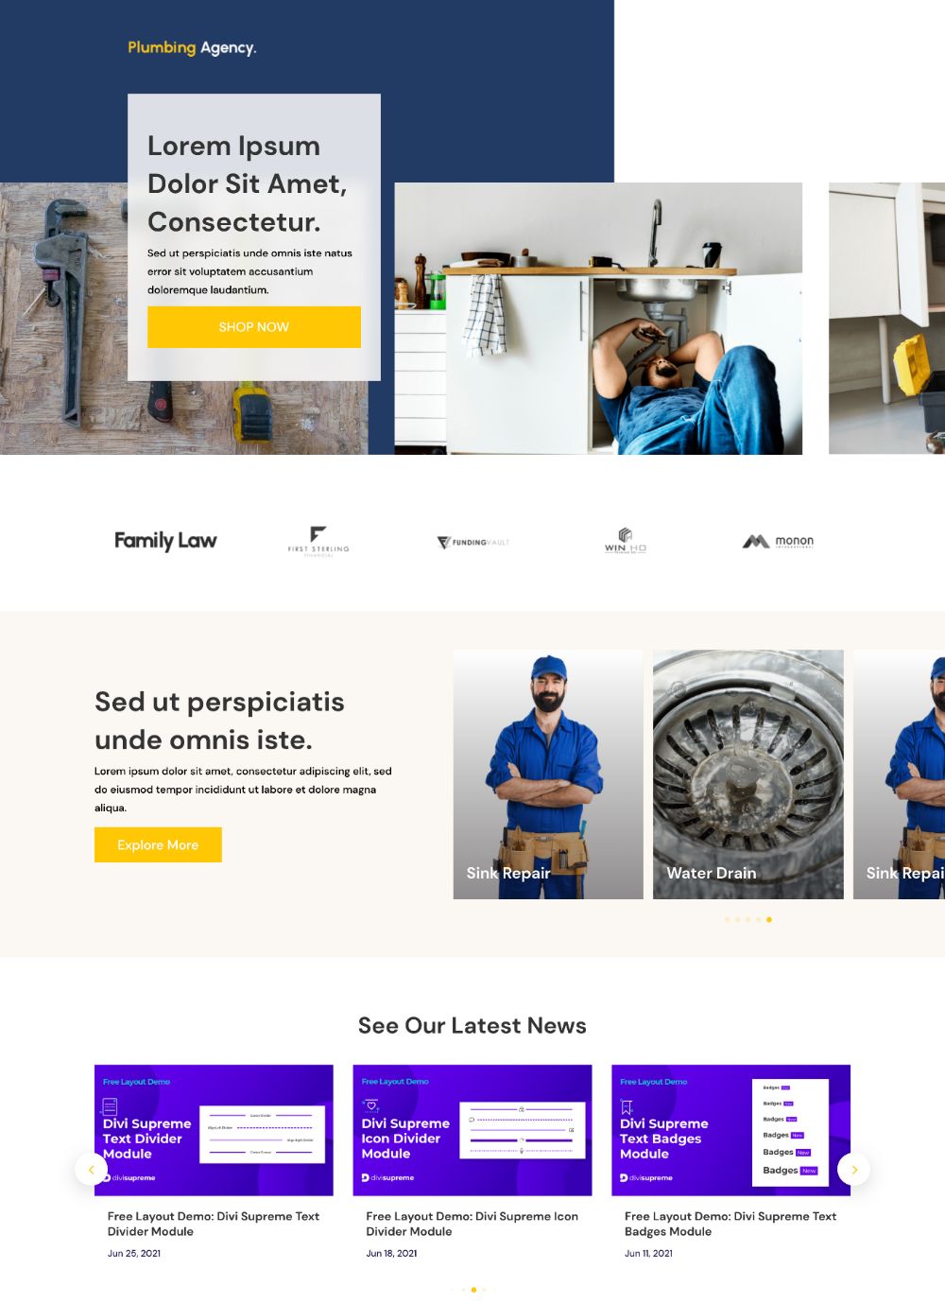
Task: Select the Win HQ logo
Action: point(626,541)
